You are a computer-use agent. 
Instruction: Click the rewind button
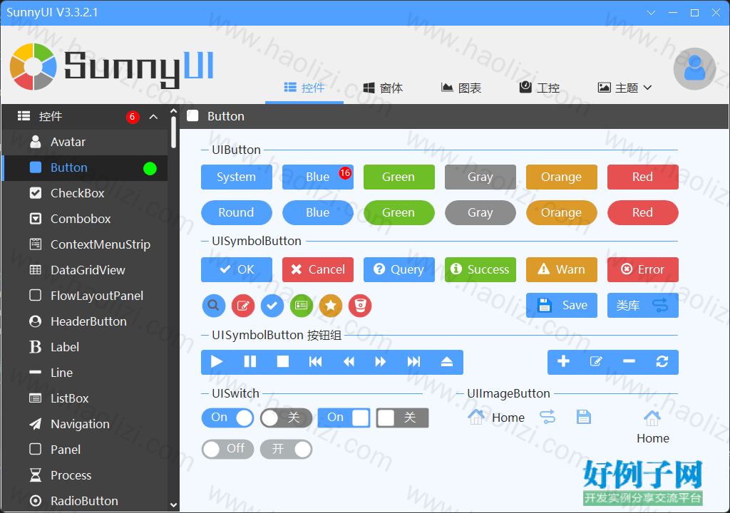(348, 362)
